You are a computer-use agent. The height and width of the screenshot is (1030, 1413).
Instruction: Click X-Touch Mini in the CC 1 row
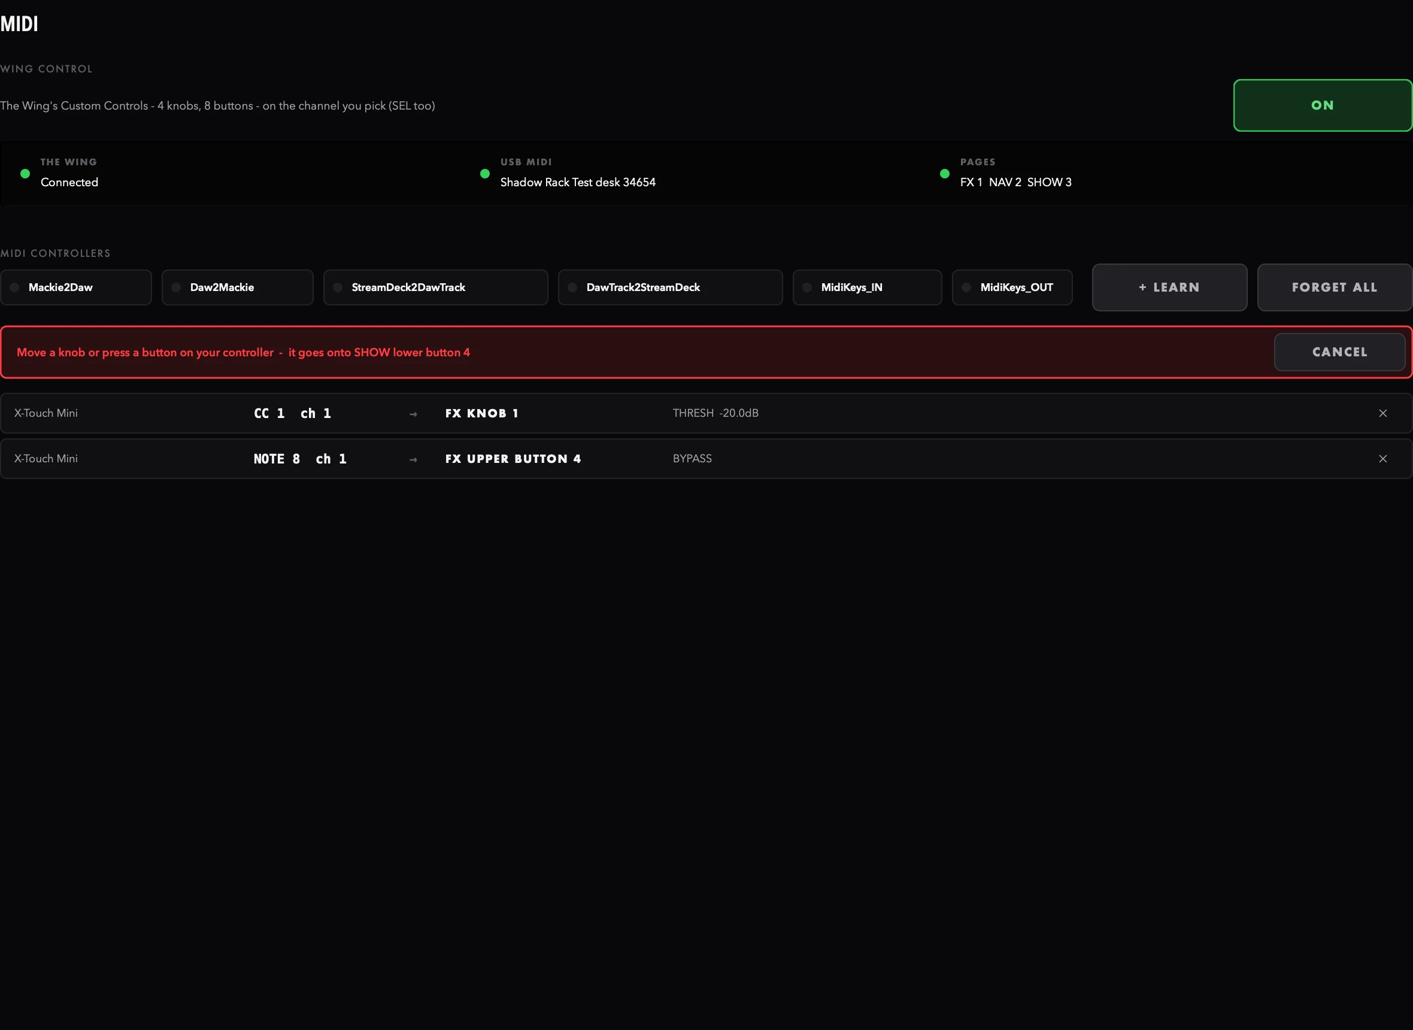pos(46,413)
